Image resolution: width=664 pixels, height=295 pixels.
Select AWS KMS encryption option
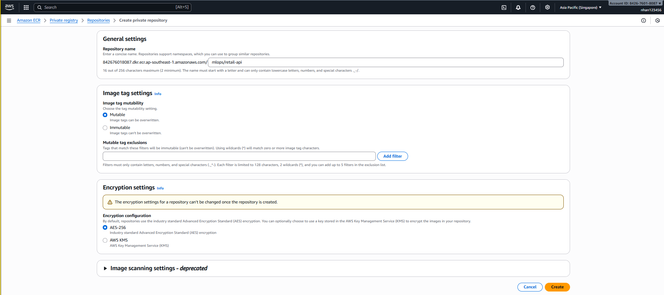click(105, 240)
